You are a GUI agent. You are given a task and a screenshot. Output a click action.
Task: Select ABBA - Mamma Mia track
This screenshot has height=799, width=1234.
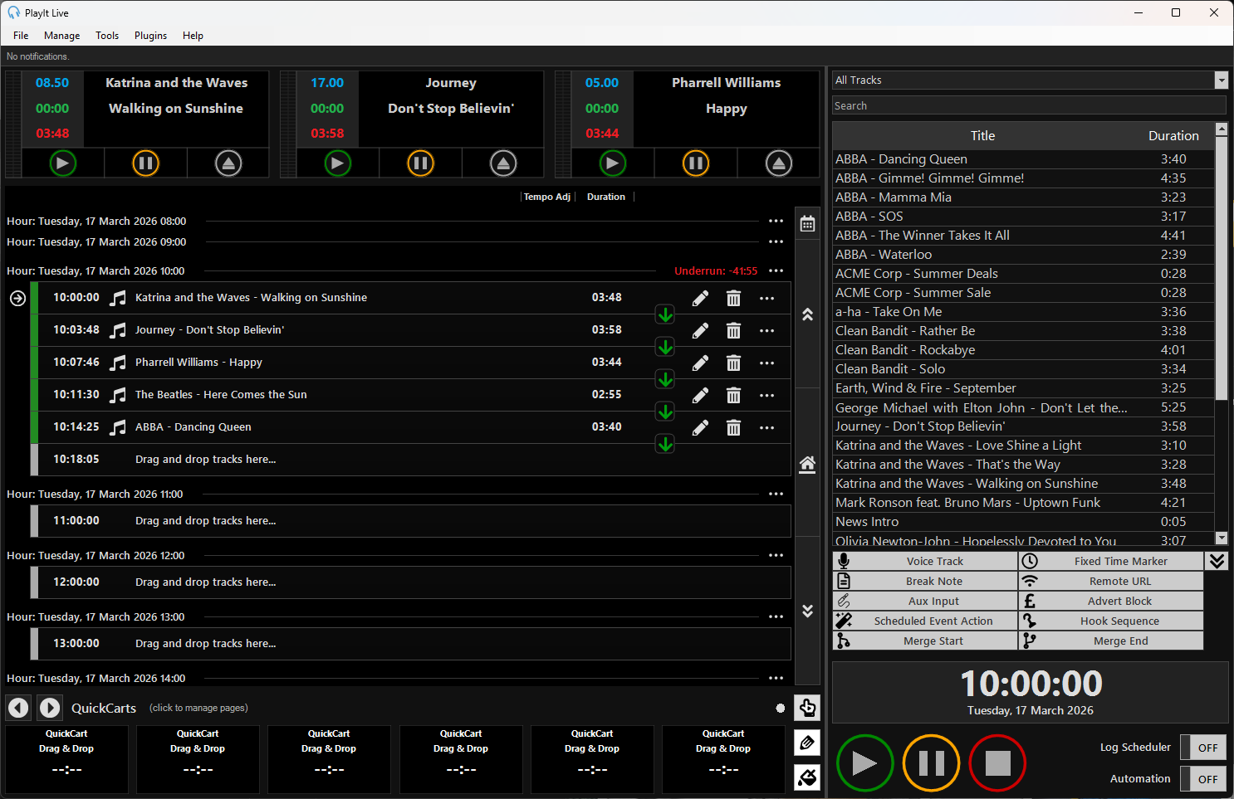pyautogui.click(x=1023, y=197)
